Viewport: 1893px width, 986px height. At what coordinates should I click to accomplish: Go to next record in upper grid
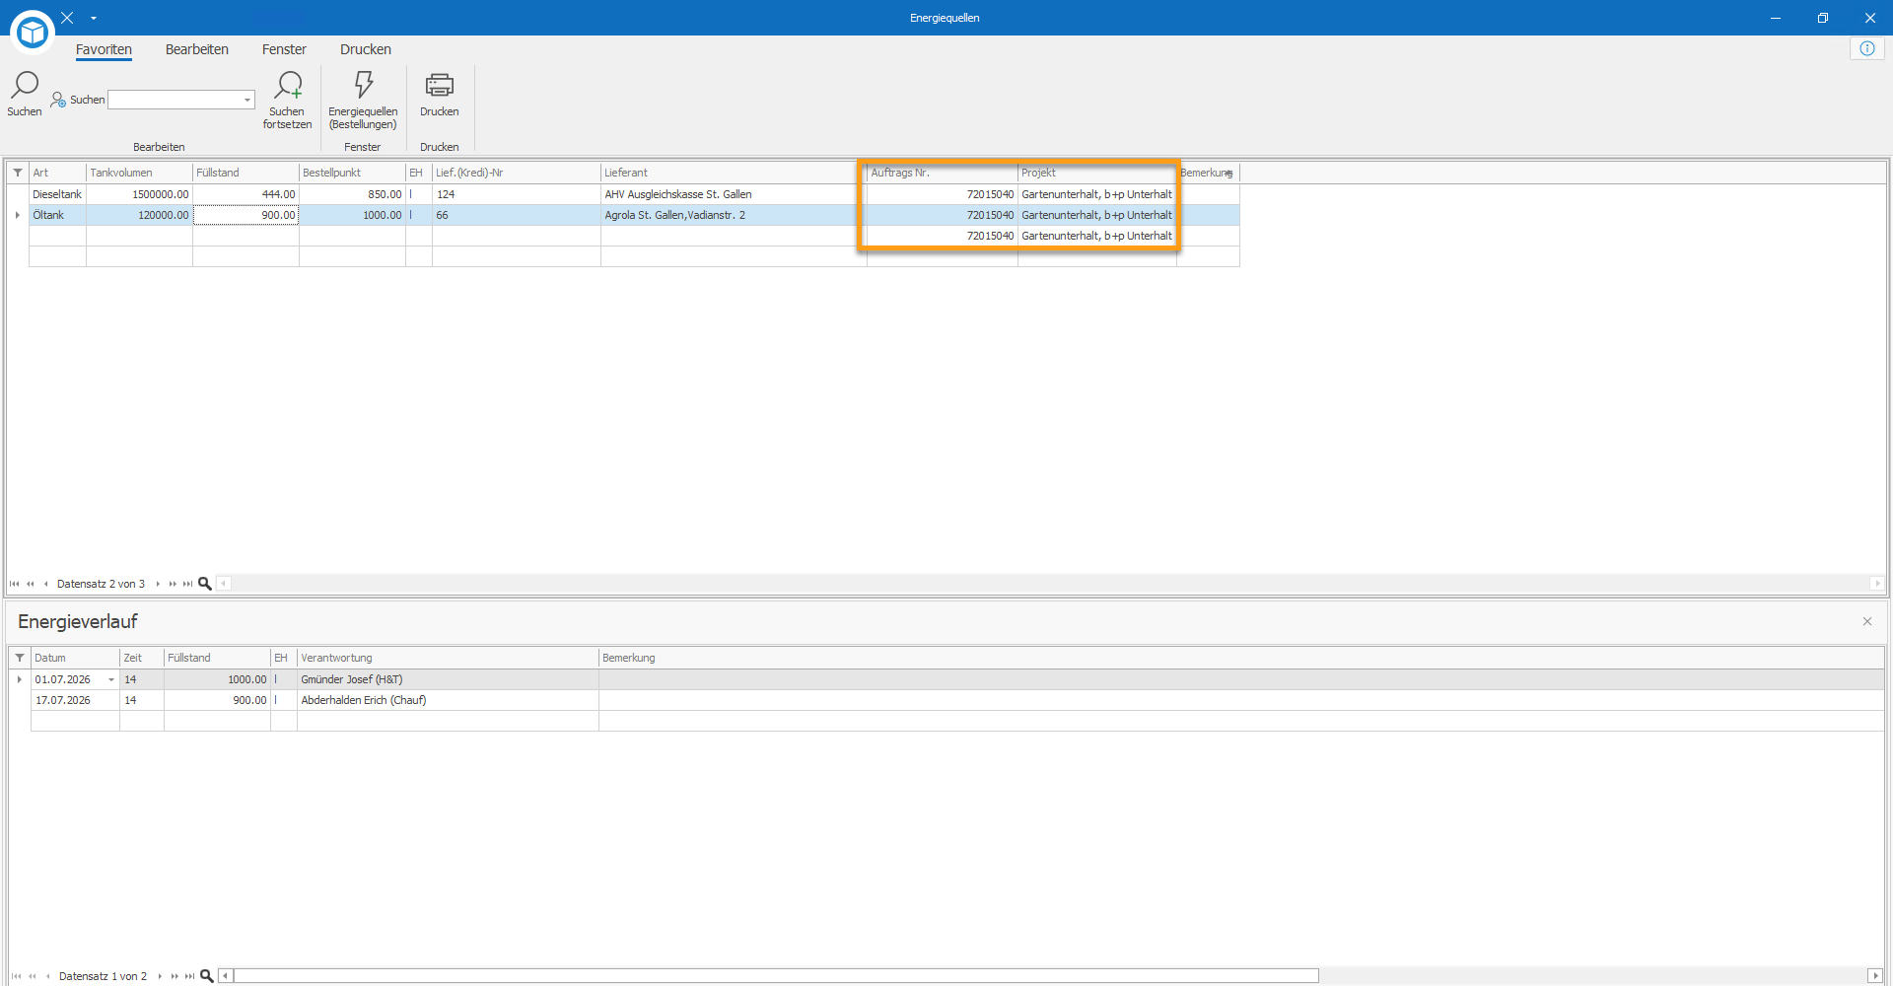(158, 584)
